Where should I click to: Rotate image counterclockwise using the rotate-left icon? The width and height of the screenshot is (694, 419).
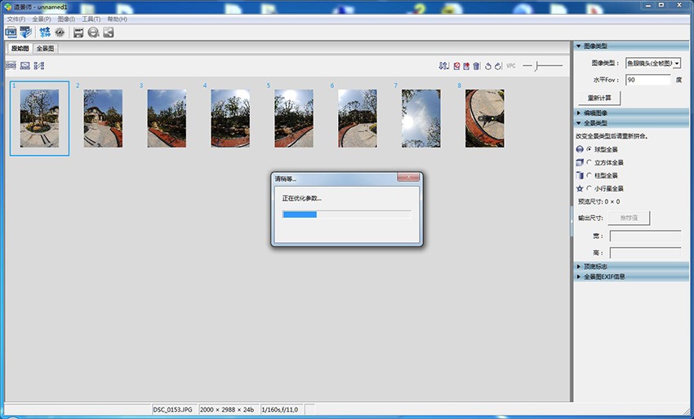(x=487, y=65)
